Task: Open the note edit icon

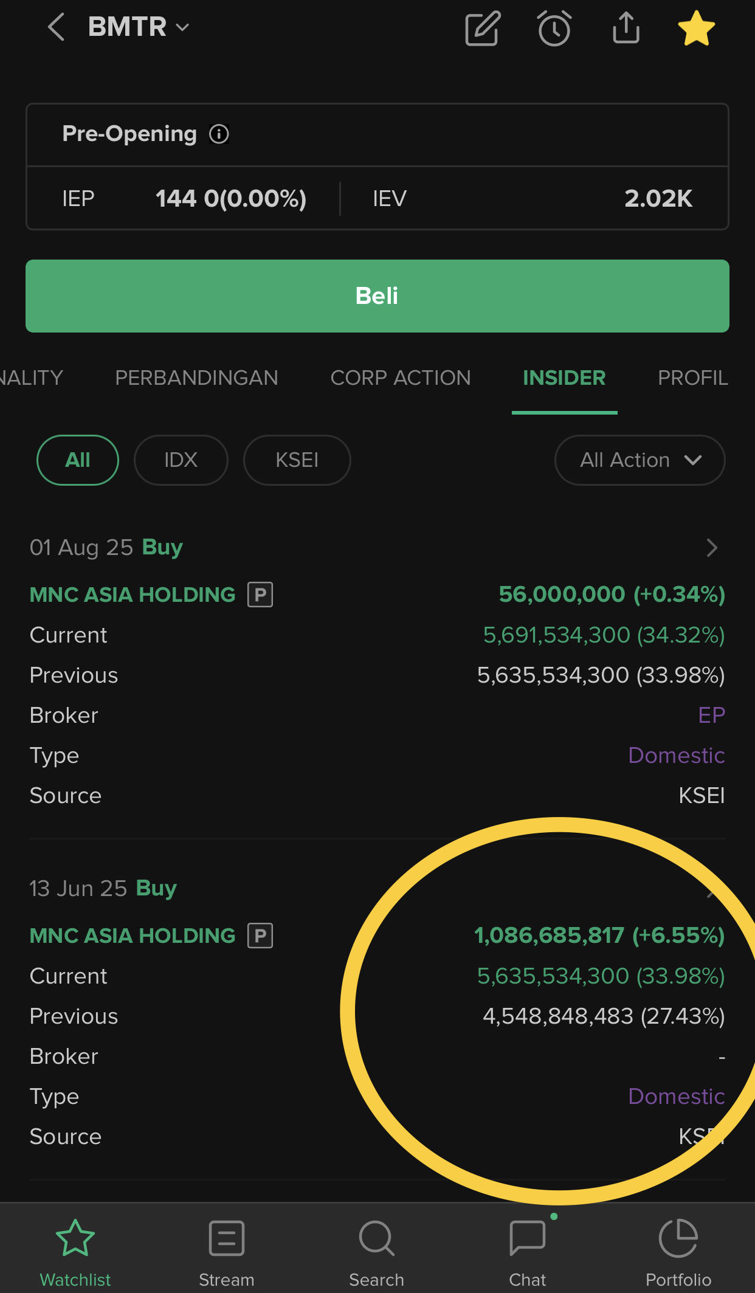Action: pyautogui.click(x=482, y=28)
